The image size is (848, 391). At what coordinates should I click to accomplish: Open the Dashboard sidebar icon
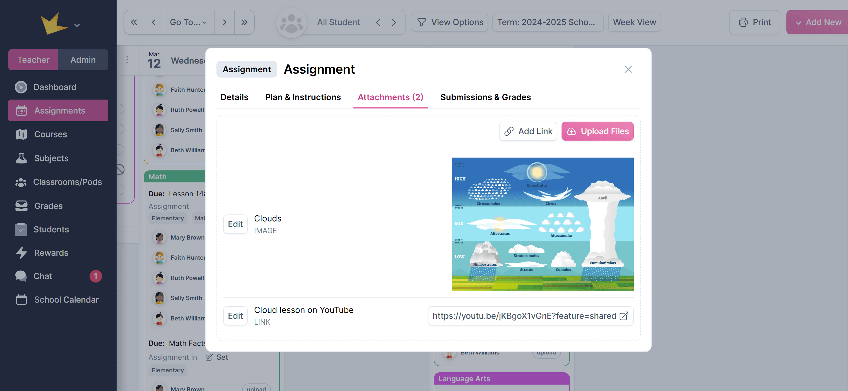point(21,87)
